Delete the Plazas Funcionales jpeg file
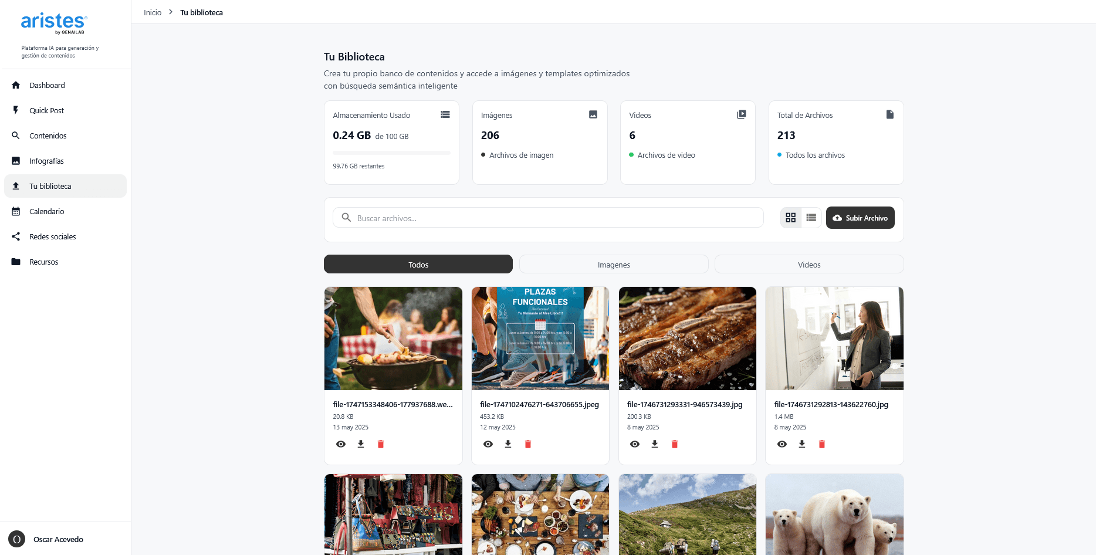1096x555 pixels. [527, 444]
